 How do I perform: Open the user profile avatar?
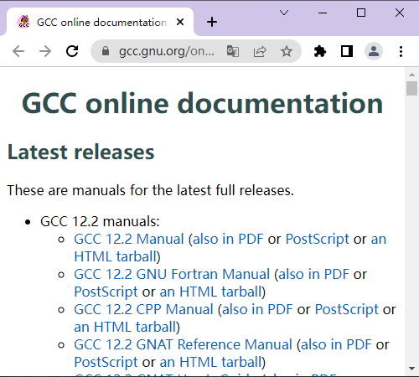[374, 51]
